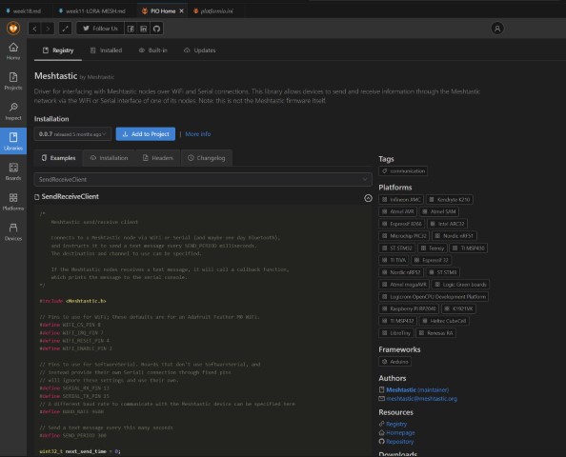Screen dimensions: 566x457
Task: Select the Updates tab
Action: (199, 50)
